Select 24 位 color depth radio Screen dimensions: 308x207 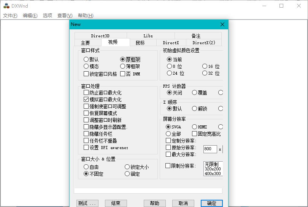click(x=169, y=73)
